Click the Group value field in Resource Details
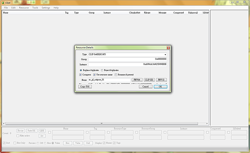Screen dimensions: 250x153 click(x=127, y=59)
